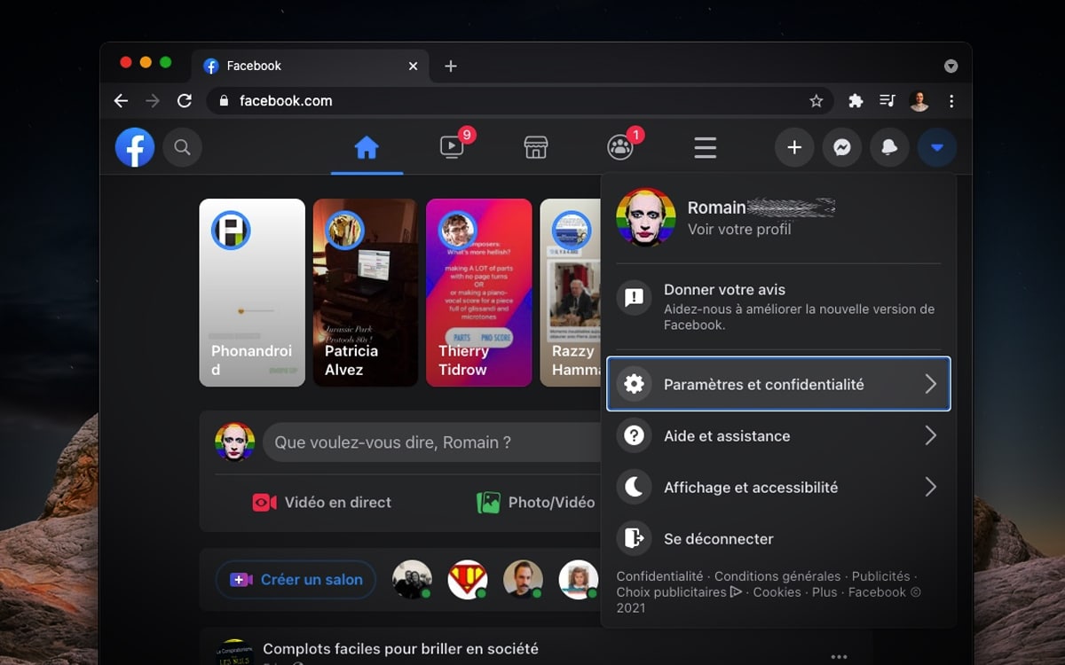Click the feedback exclamation icon
The image size is (1065, 665).
pos(634,297)
